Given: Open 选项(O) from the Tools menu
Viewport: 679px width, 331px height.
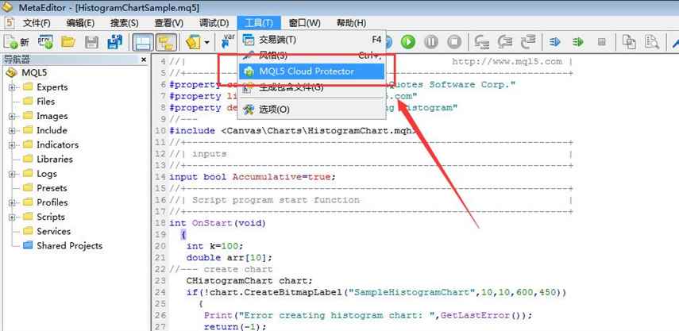Looking at the screenshot, I should click(312, 110).
